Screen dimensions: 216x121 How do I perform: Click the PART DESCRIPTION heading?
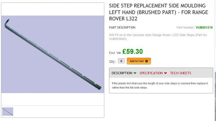(x=122, y=28)
